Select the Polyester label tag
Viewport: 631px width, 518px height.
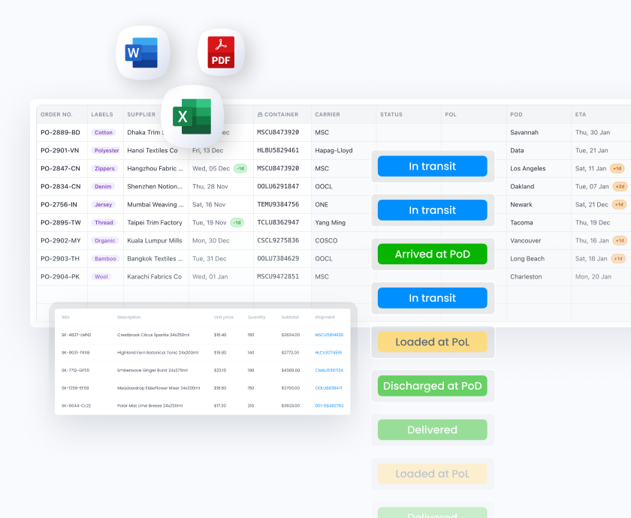tap(107, 150)
